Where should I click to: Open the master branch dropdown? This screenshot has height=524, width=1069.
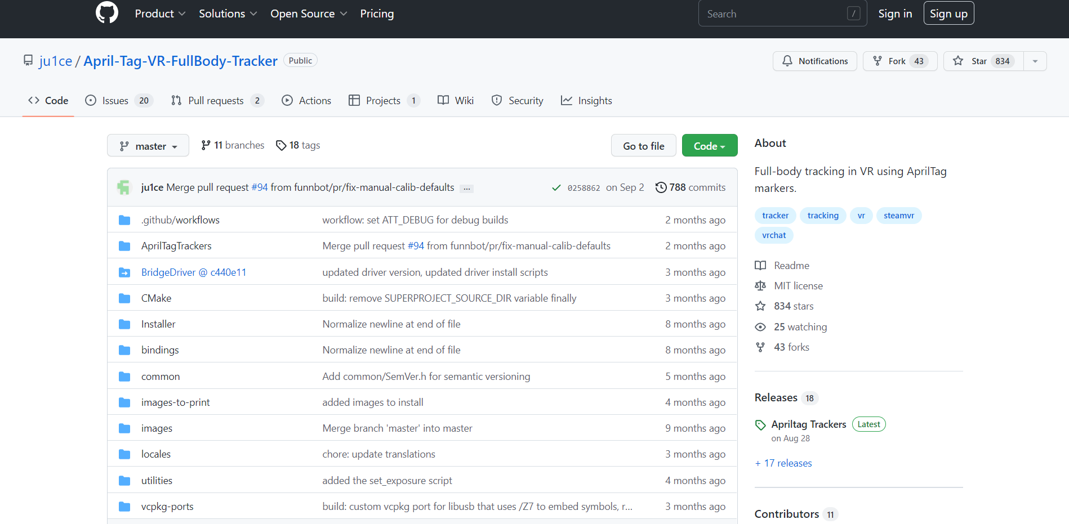pyautogui.click(x=148, y=146)
